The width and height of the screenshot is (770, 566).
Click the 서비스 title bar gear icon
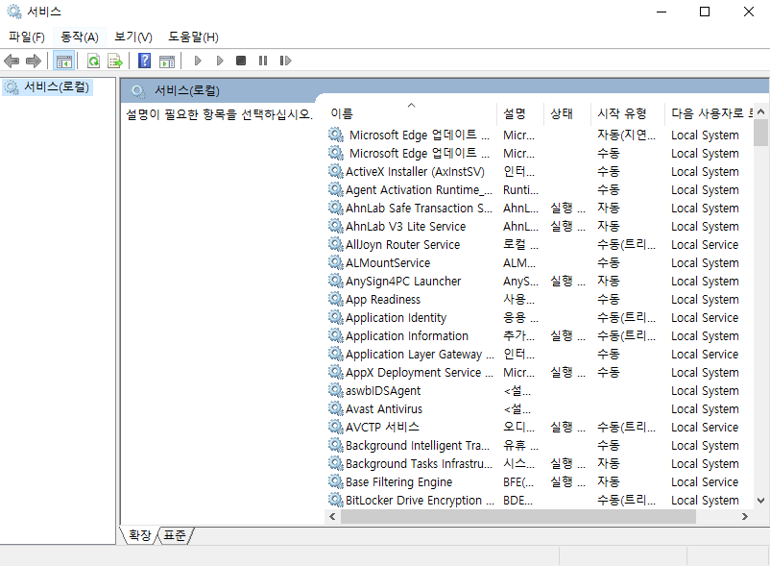point(14,12)
